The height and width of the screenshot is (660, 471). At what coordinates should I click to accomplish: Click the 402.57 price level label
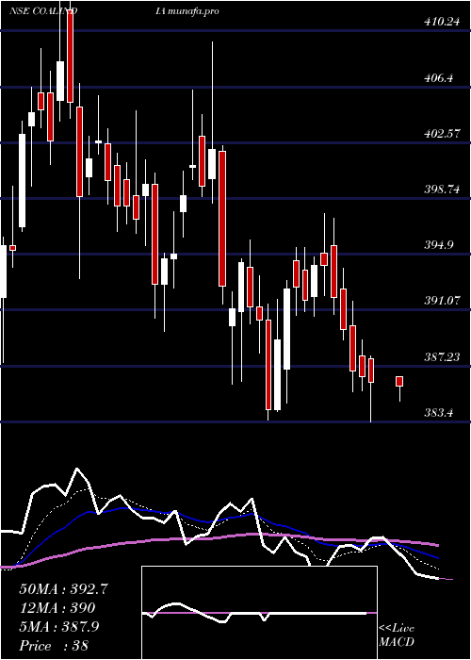coord(442,134)
